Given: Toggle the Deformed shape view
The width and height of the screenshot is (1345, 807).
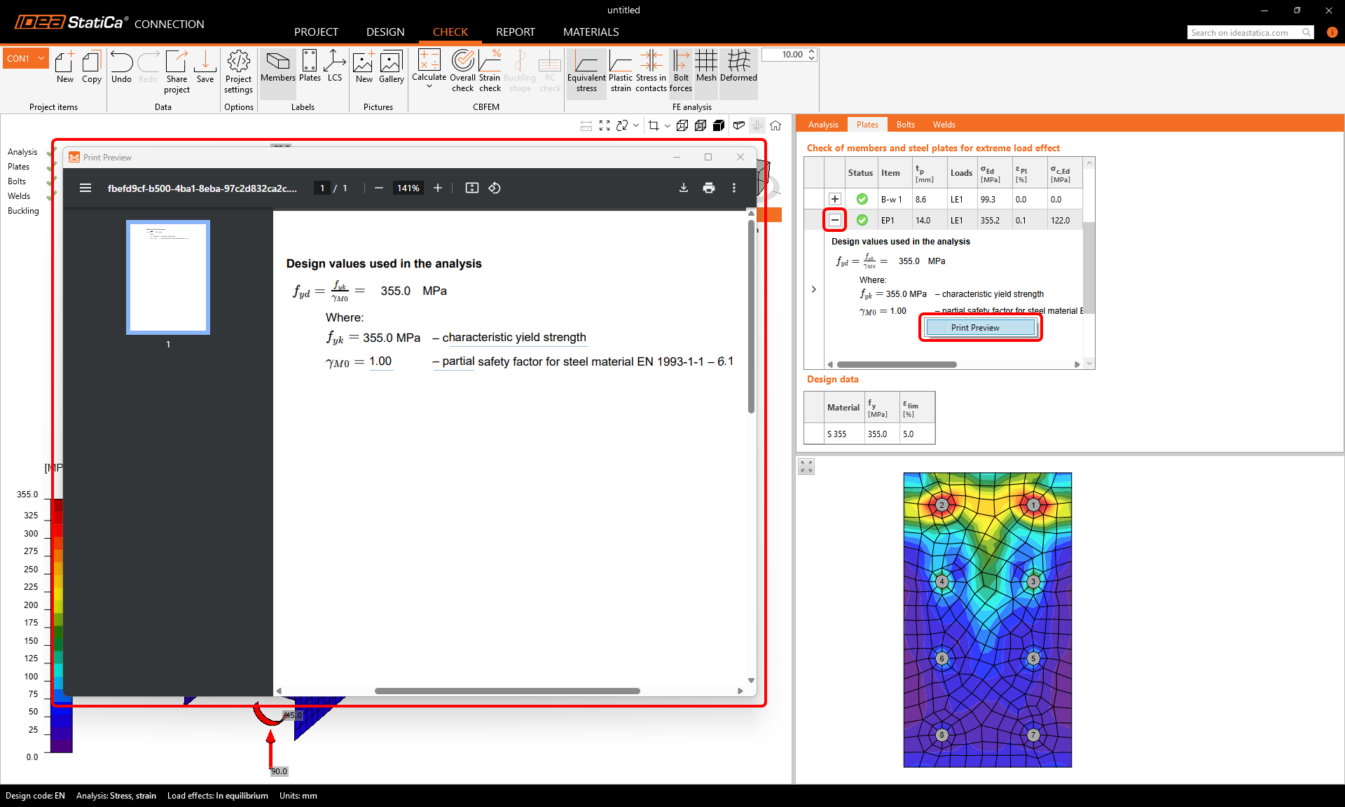Looking at the screenshot, I should click(x=738, y=70).
